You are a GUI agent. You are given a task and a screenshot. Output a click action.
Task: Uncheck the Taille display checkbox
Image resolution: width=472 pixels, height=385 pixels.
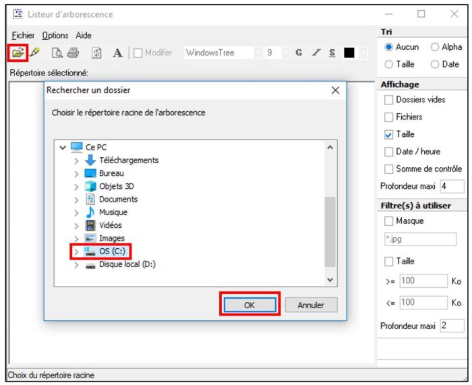388,134
